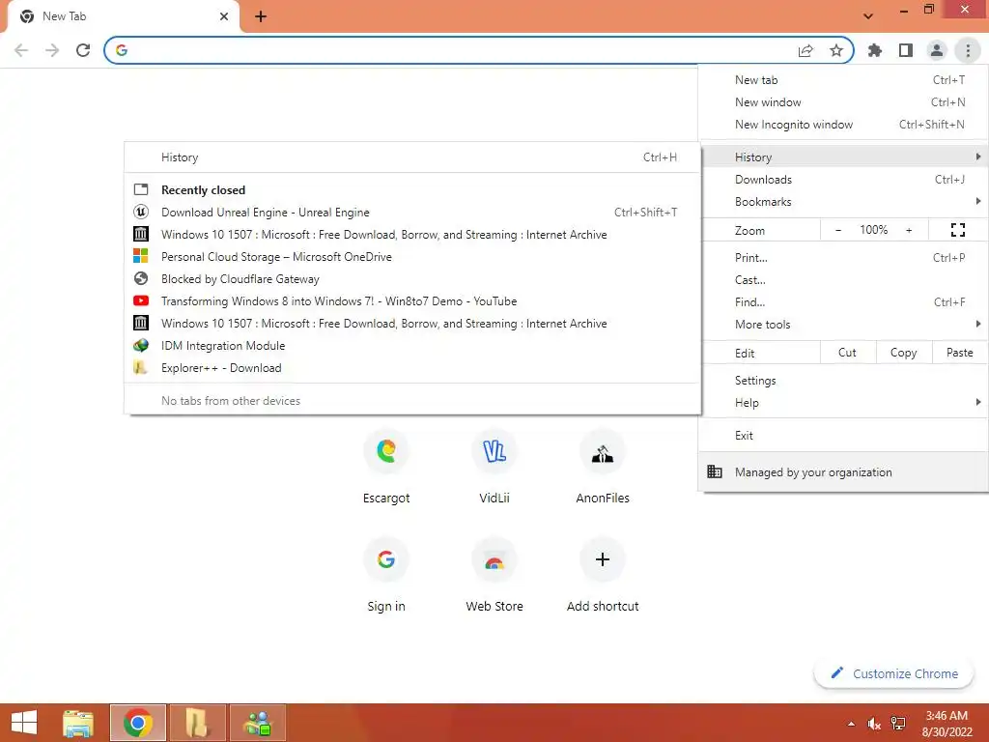Show hidden tray icons arrow
Image resolution: width=989 pixels, height=742 pixels.
(x=851, y=724)
